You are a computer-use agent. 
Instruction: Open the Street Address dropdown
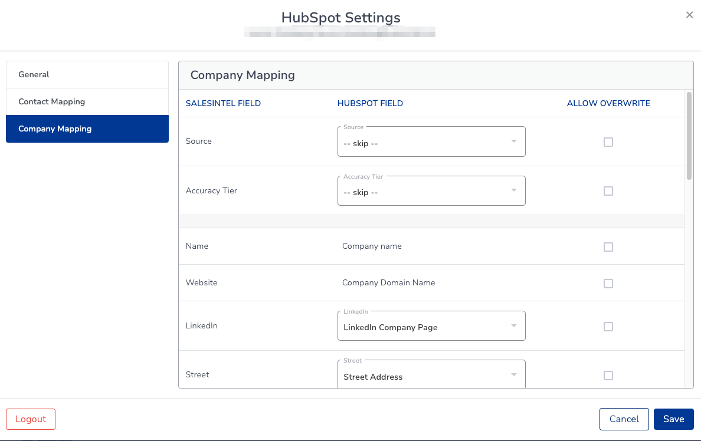click(431, 374)
